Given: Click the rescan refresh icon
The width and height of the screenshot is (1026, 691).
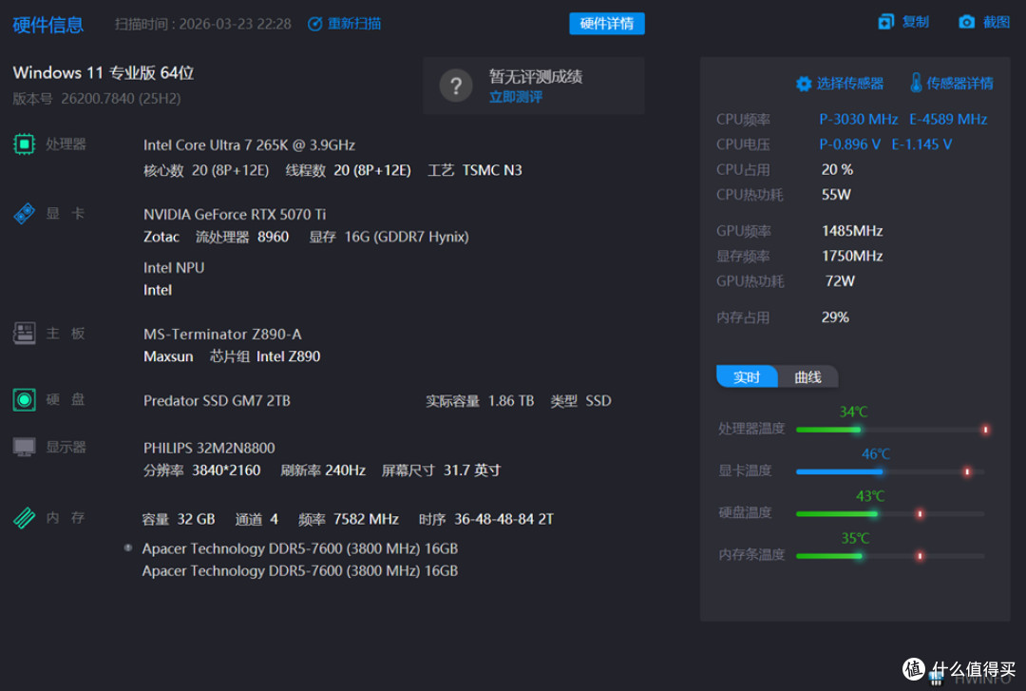Looking at the screenshot, I should point(314,24).
